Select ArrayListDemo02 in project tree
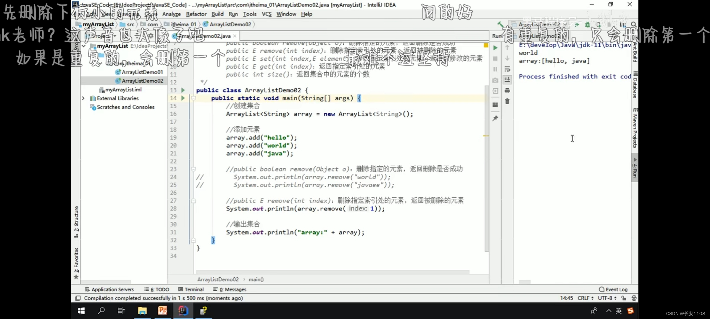This screenshot has width=710, height=319. coord(139,81)
